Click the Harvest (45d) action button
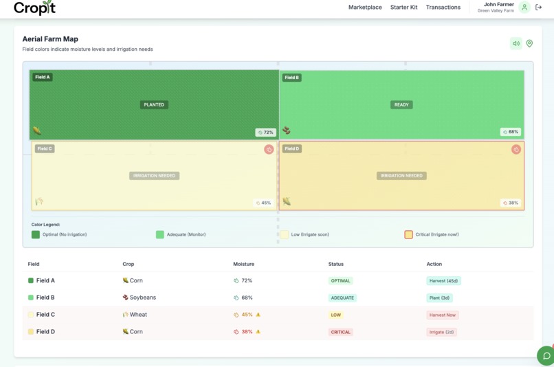Viewport: 554px width, 367px height. tap(443, 281)
